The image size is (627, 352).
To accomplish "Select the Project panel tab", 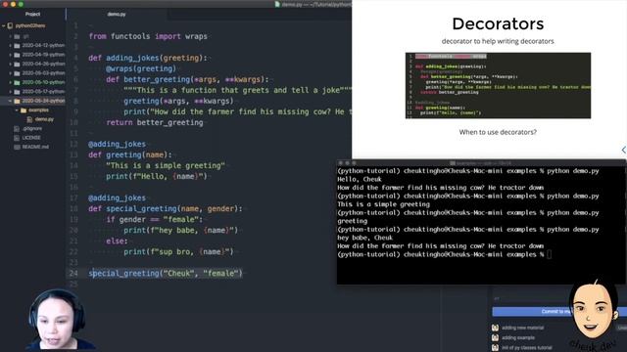I will 32,14.
